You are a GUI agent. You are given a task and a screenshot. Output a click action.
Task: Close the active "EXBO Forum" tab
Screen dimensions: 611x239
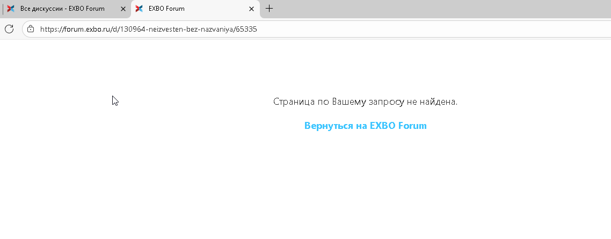coord(251,9)
